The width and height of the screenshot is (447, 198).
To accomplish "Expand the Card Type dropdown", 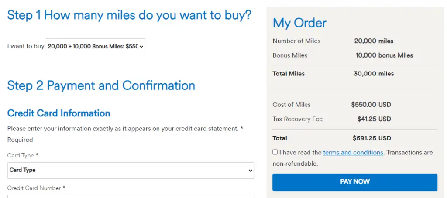I will tap(131, 170).
